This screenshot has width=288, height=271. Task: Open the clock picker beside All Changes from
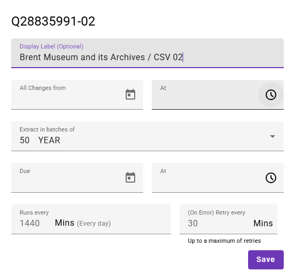(271, 95)
